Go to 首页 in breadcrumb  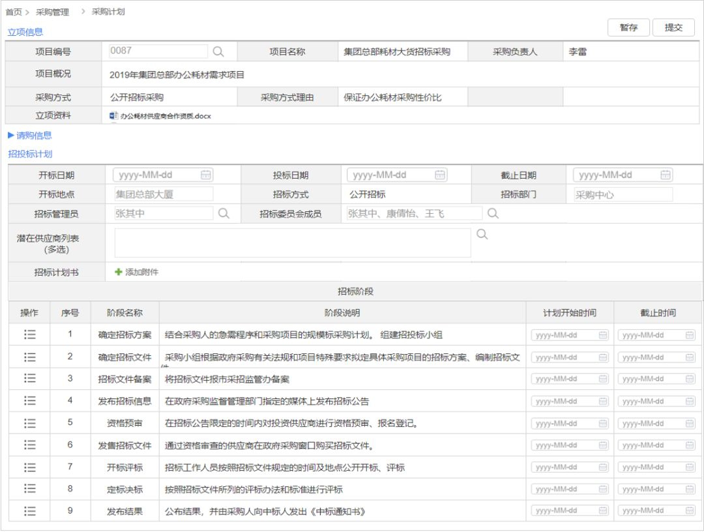14,12
